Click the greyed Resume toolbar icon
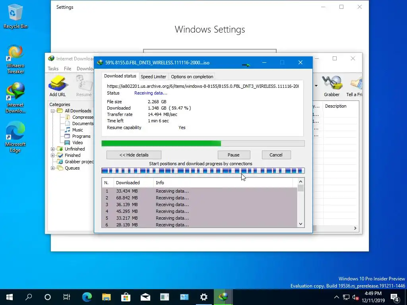Image resolution: width=407 pixels, height=305 pixels. pos(84,86)
